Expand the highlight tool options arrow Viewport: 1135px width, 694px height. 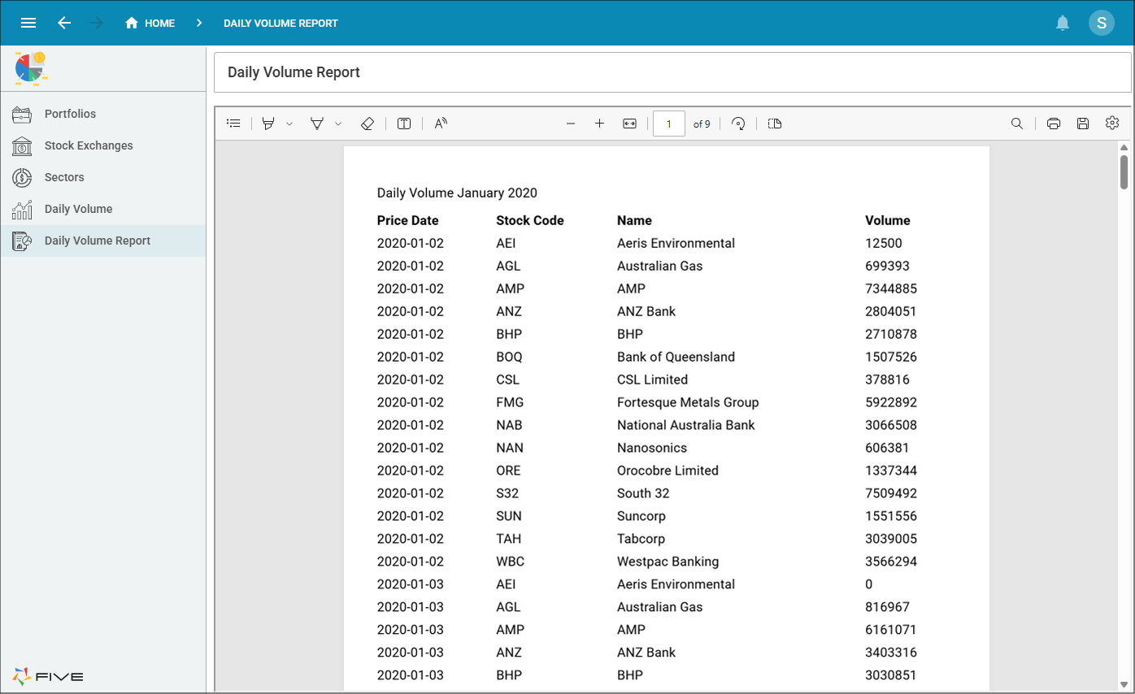pos(338,124)
